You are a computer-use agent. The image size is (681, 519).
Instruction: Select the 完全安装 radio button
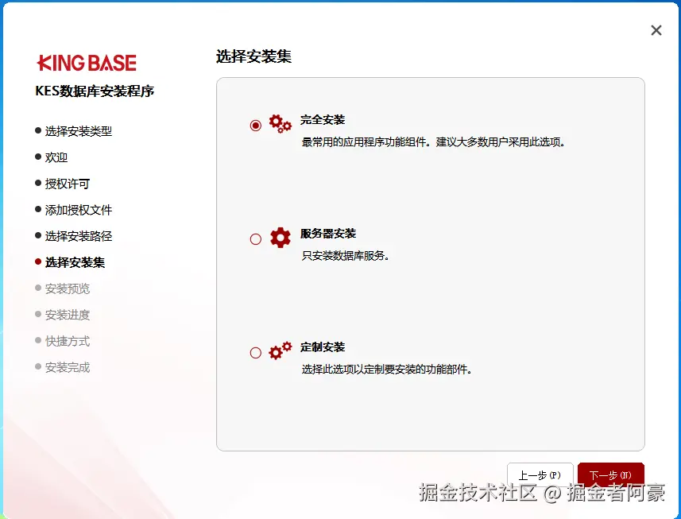click(256, 126)
